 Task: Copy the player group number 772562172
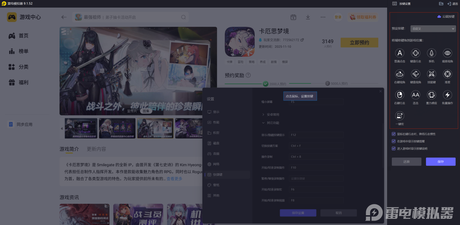(x=302, y=40)
